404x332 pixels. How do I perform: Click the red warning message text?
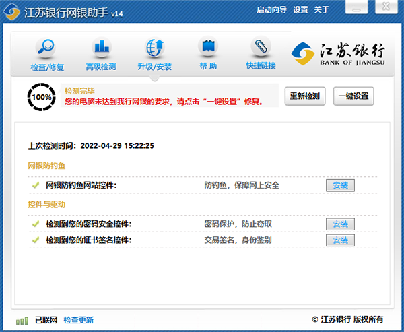pyautogui.click(x=165, y=102)
